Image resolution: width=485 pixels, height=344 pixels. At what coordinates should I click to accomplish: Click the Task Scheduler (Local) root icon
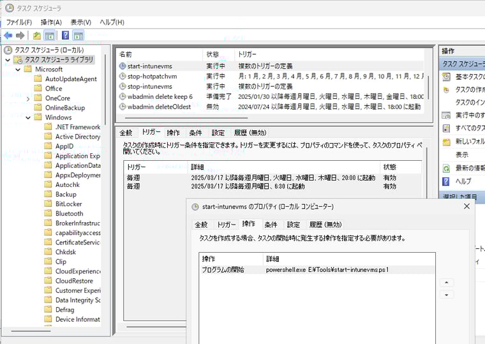(x=8, y=50)
